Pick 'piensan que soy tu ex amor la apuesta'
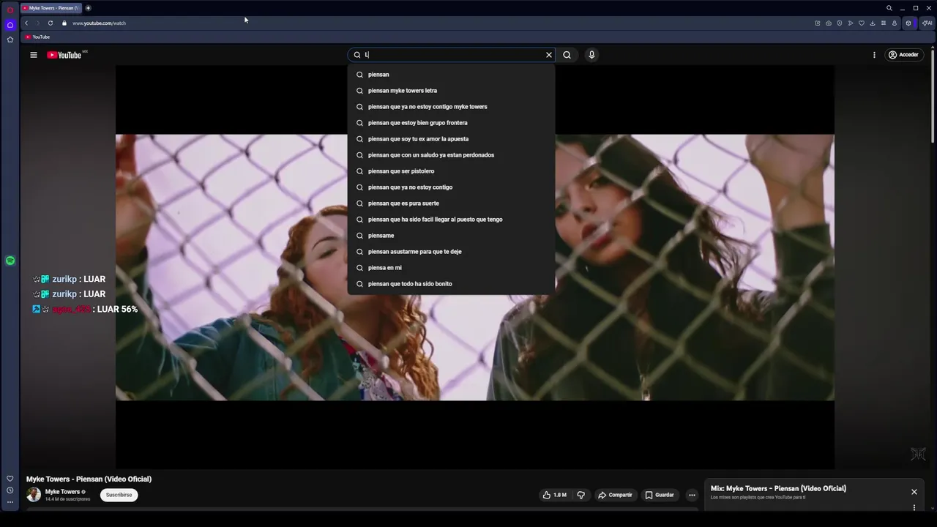Viewport: 937px width, 527px height. pyautogui.click(x=451, y=139)
